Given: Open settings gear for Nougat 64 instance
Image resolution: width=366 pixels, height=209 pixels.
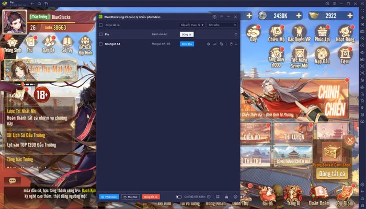Looking at the screenshot, I should click(209, 44).
